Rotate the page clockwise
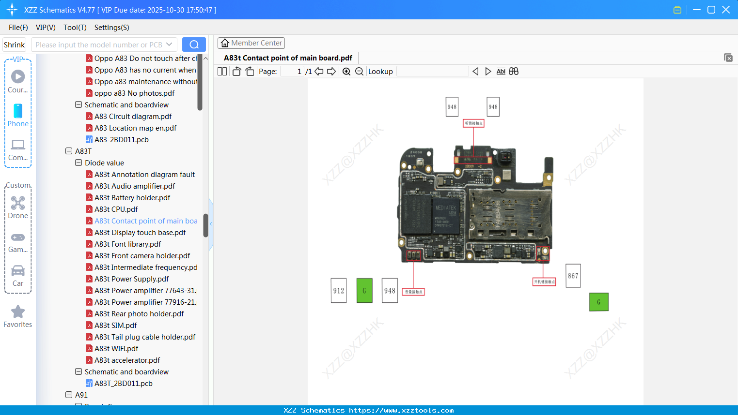 pos(250,72)
